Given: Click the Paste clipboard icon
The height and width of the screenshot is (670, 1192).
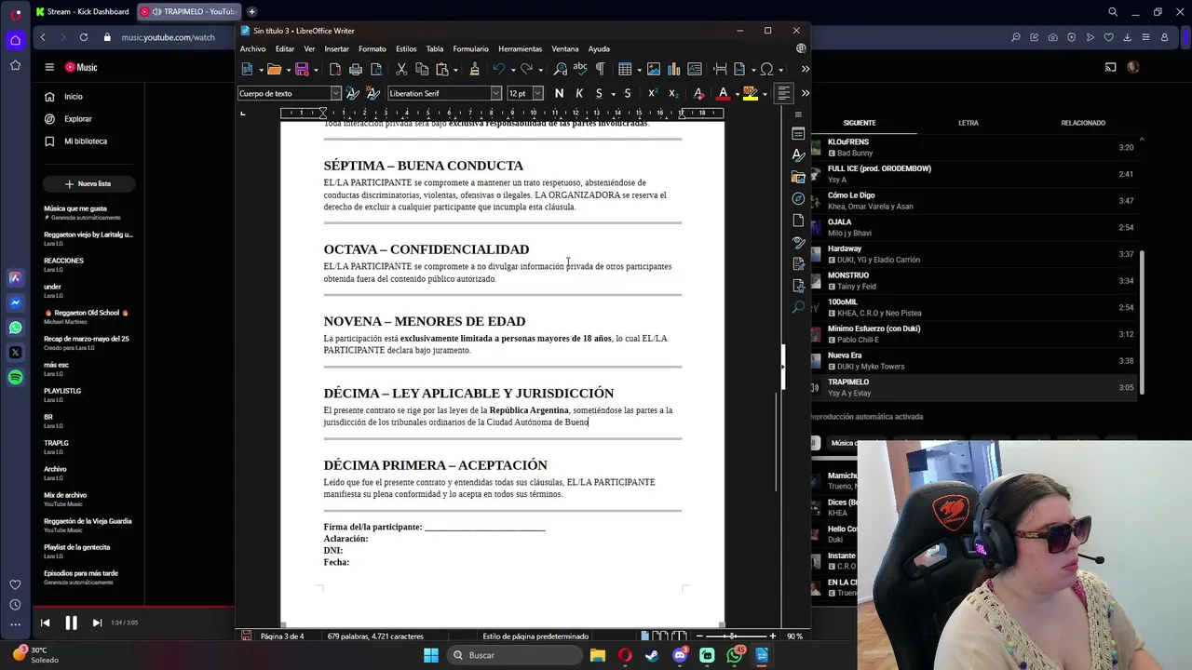Looking at the screenshot, I should tap(442, 69).
